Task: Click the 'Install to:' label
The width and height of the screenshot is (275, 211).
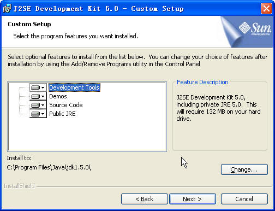Action: pos(19,158)
